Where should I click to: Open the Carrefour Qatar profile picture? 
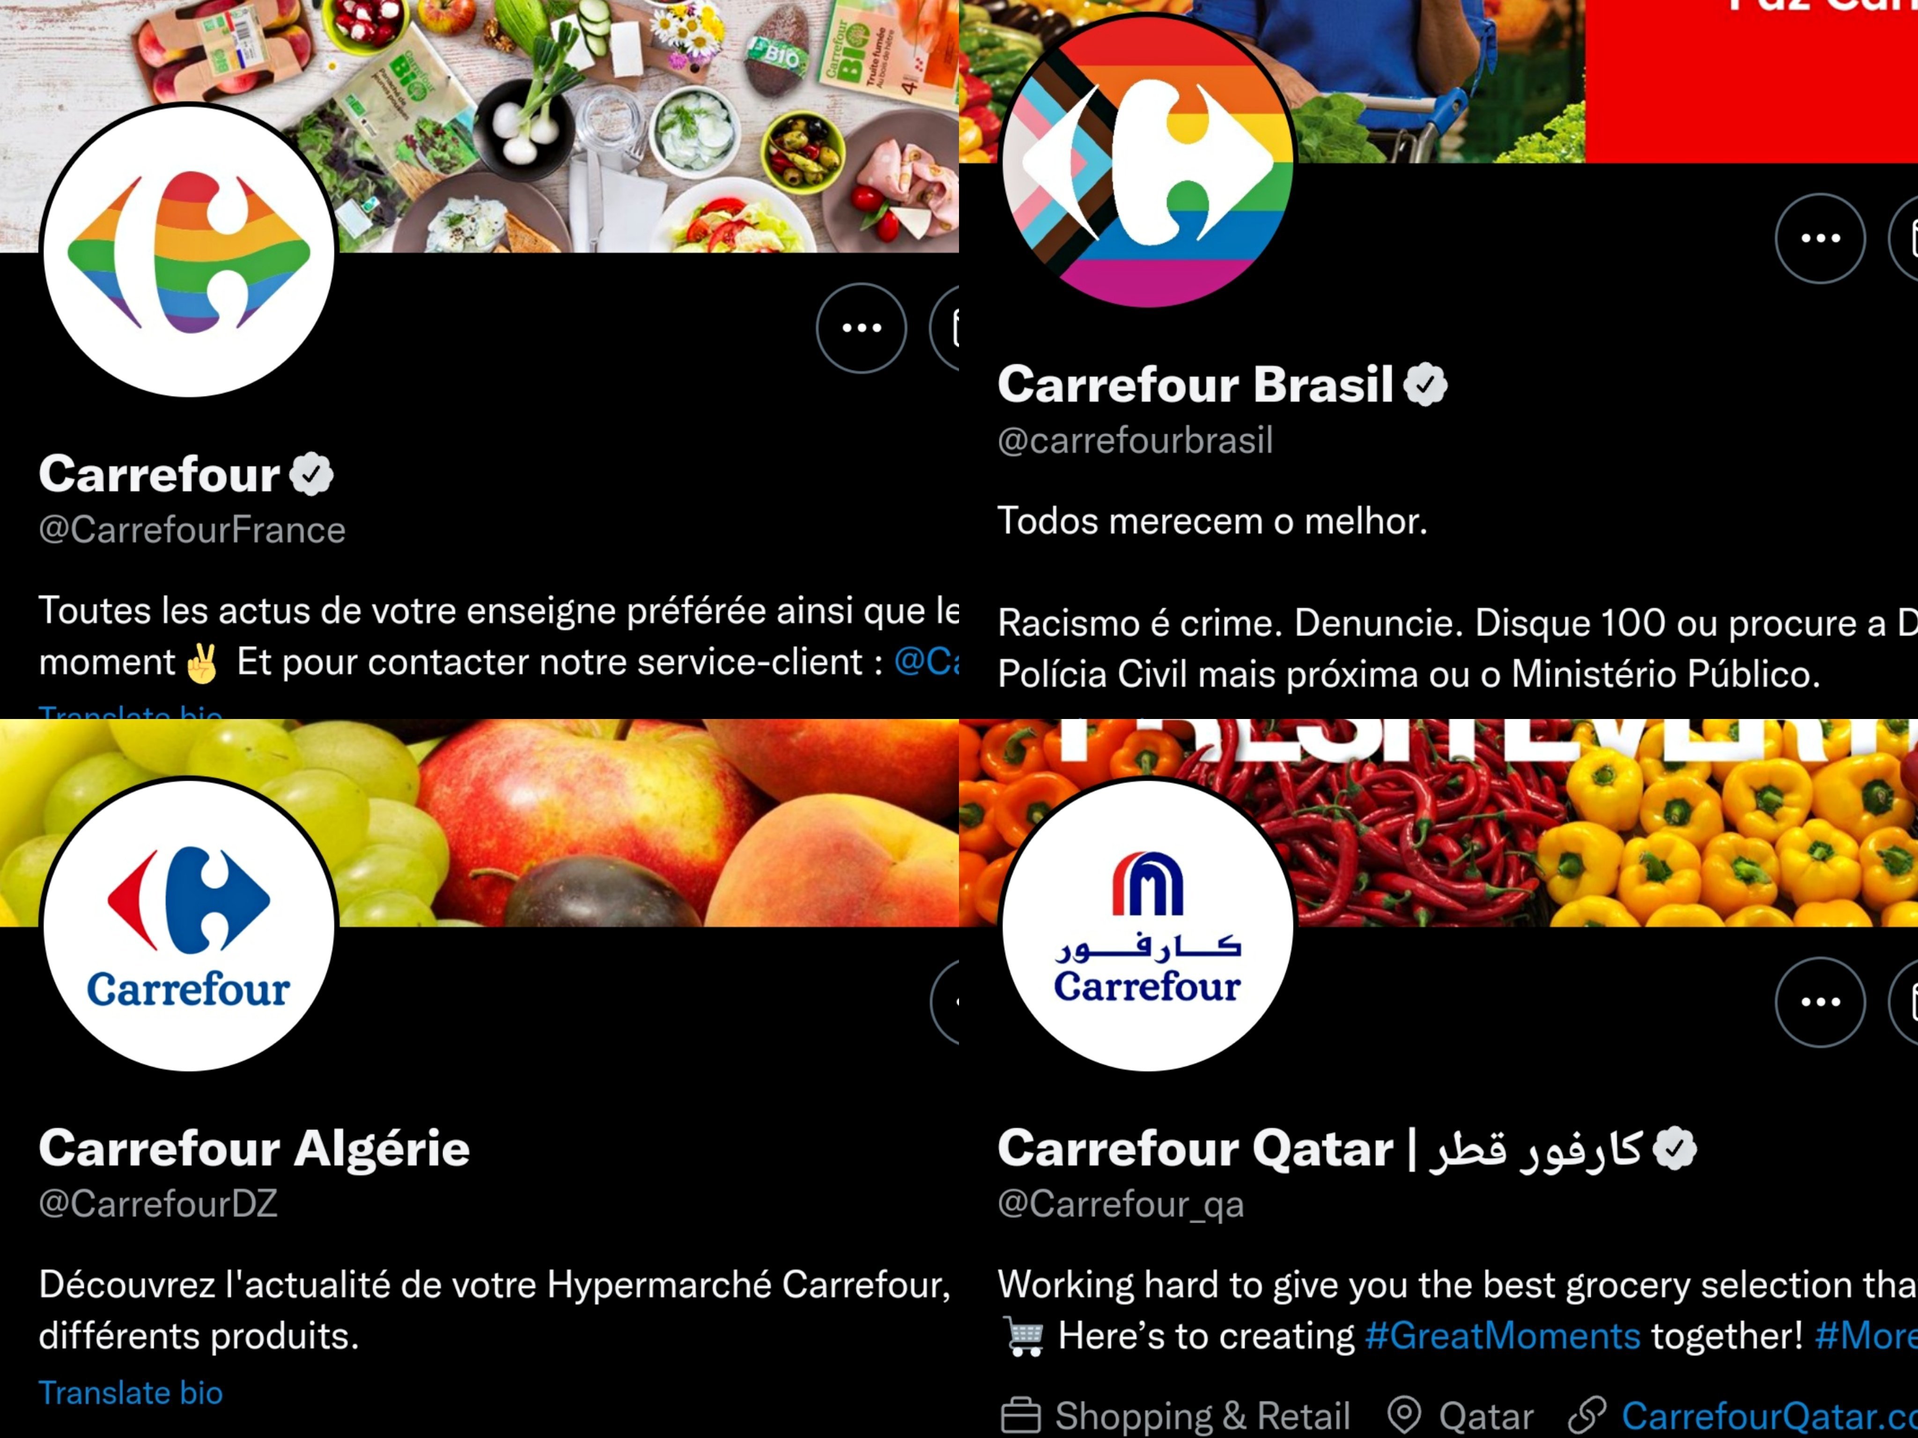(1148, 925)
